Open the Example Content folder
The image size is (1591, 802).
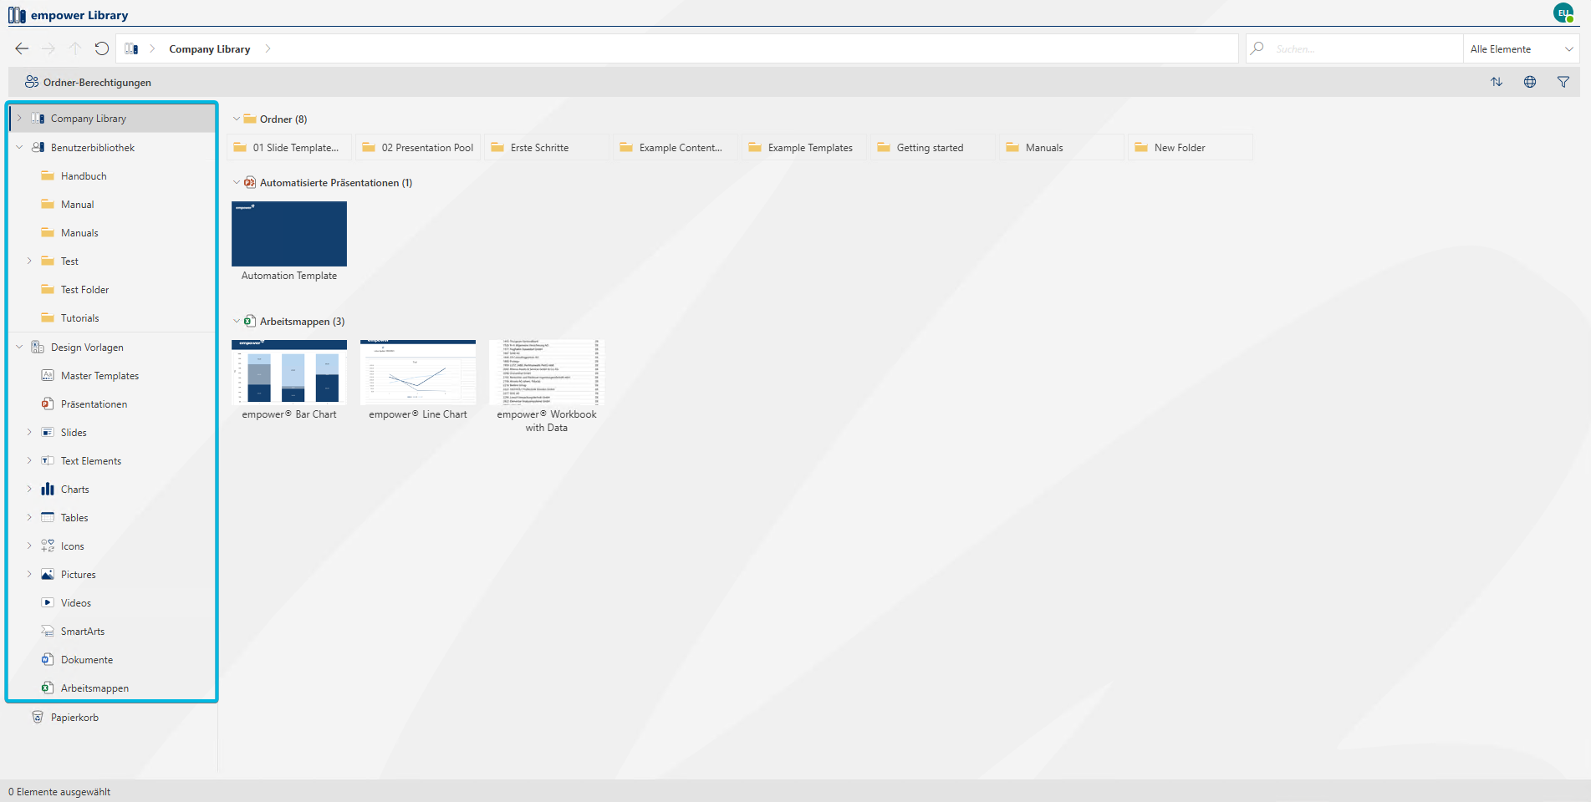676,147
